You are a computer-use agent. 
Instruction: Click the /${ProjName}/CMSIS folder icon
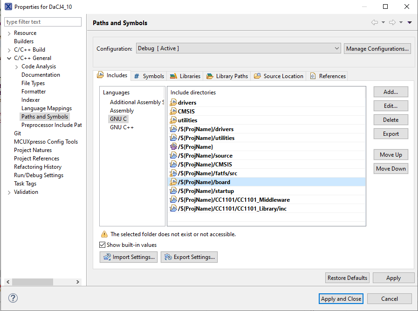point(173,164)
